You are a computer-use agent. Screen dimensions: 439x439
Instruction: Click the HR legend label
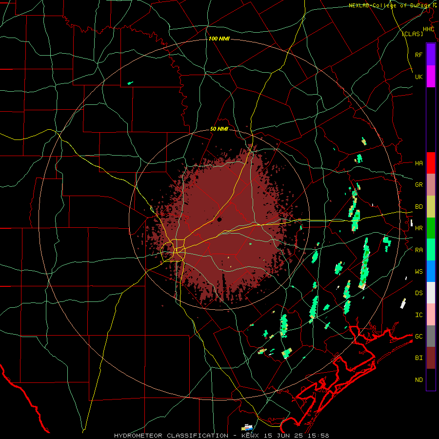point(419,228)
